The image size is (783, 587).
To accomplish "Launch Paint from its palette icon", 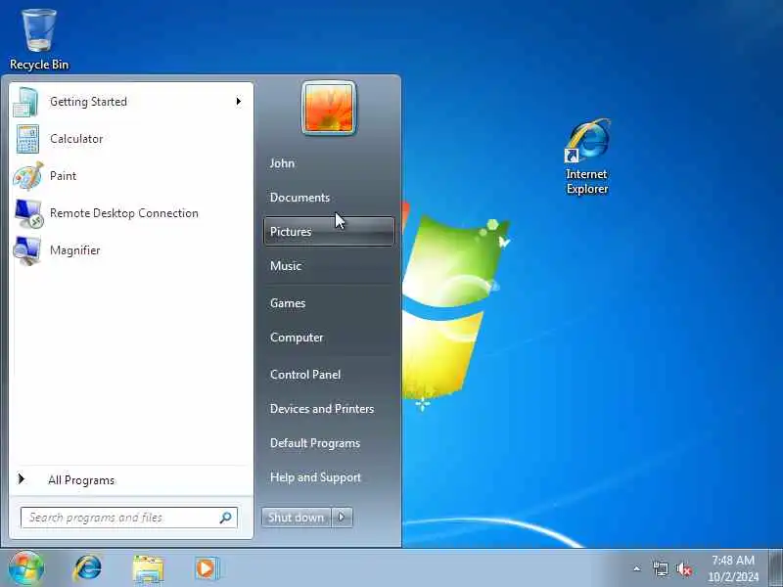I will 28,176.
